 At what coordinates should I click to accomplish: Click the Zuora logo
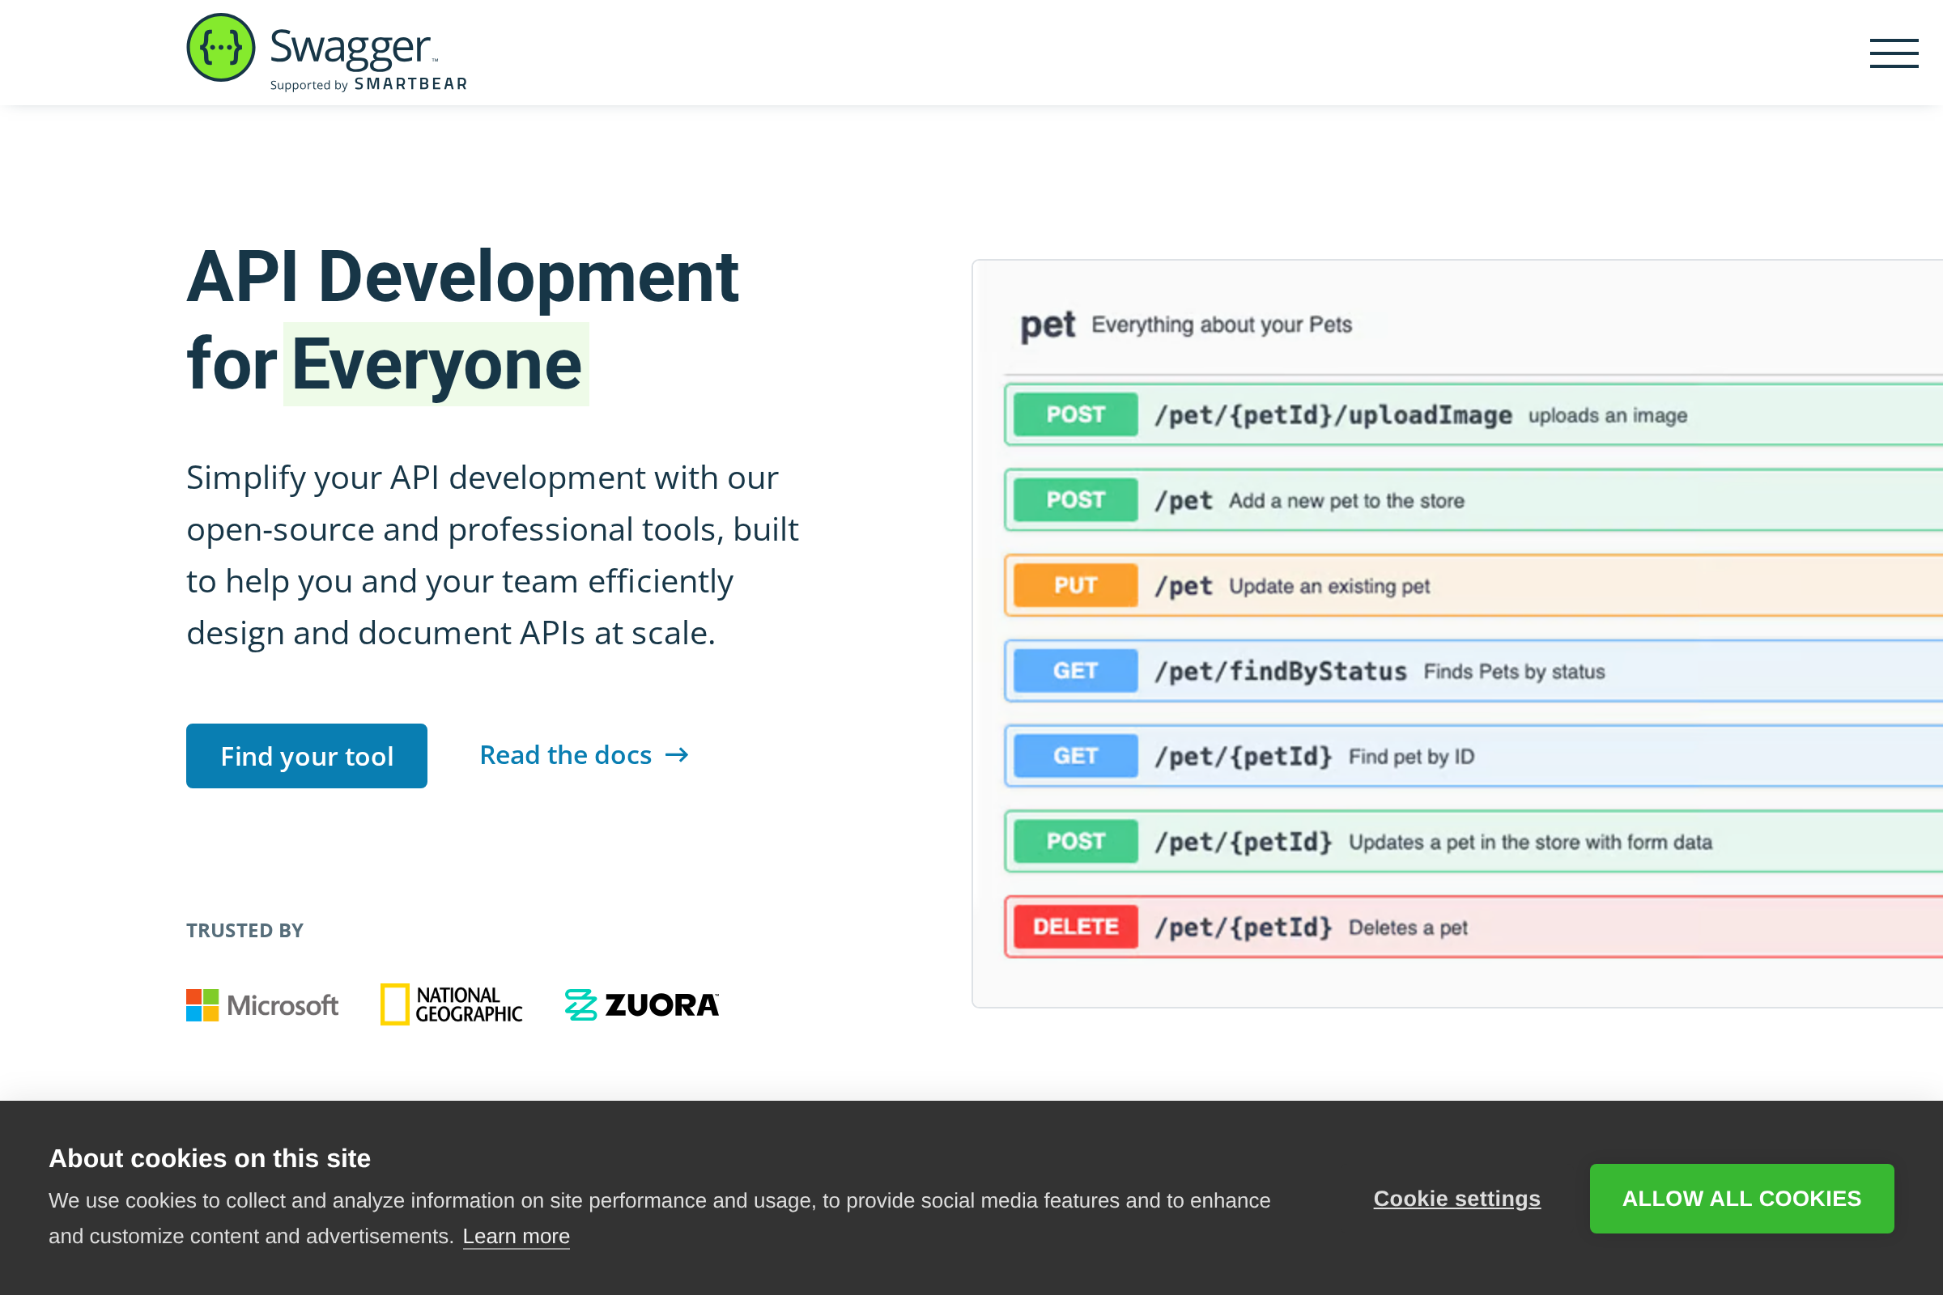pyautogui.click(x=641, y=1004)
